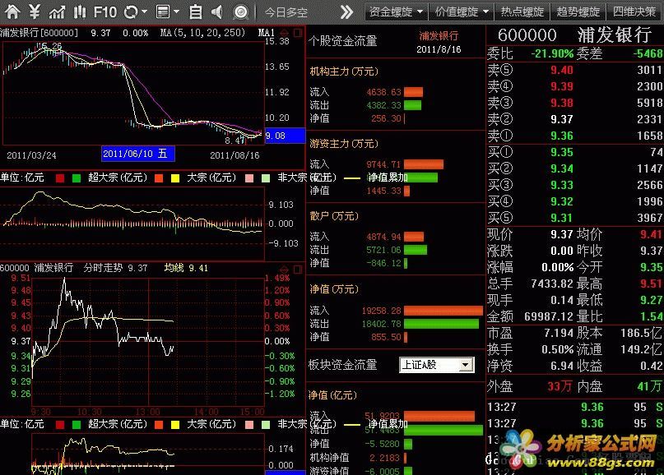Click the stock code 600000 in the quote header
The height and width of the screenshot is (475, 664).
point(527,35)
